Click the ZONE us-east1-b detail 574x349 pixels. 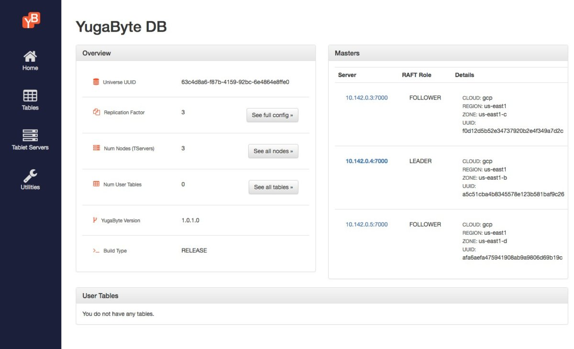tap(485, 177)
